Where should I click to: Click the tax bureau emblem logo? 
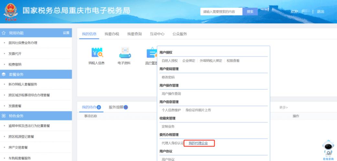tap(10, 12)
